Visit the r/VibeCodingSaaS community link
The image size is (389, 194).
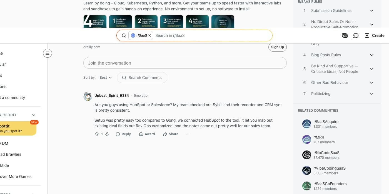(330, 168)
